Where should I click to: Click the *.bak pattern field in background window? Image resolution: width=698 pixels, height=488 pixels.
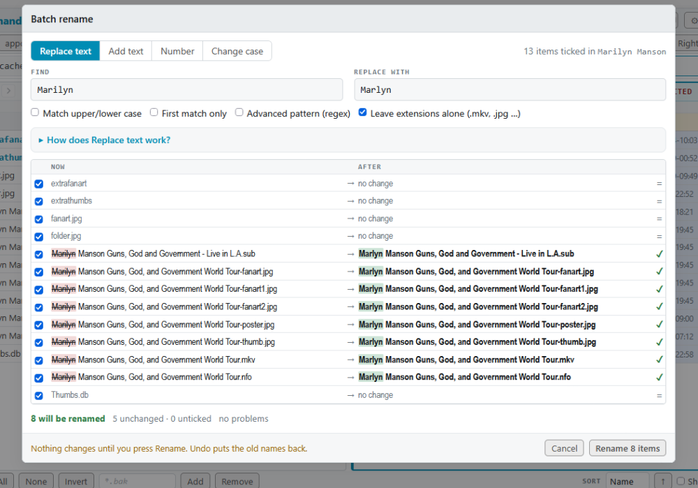coord(137,481)
